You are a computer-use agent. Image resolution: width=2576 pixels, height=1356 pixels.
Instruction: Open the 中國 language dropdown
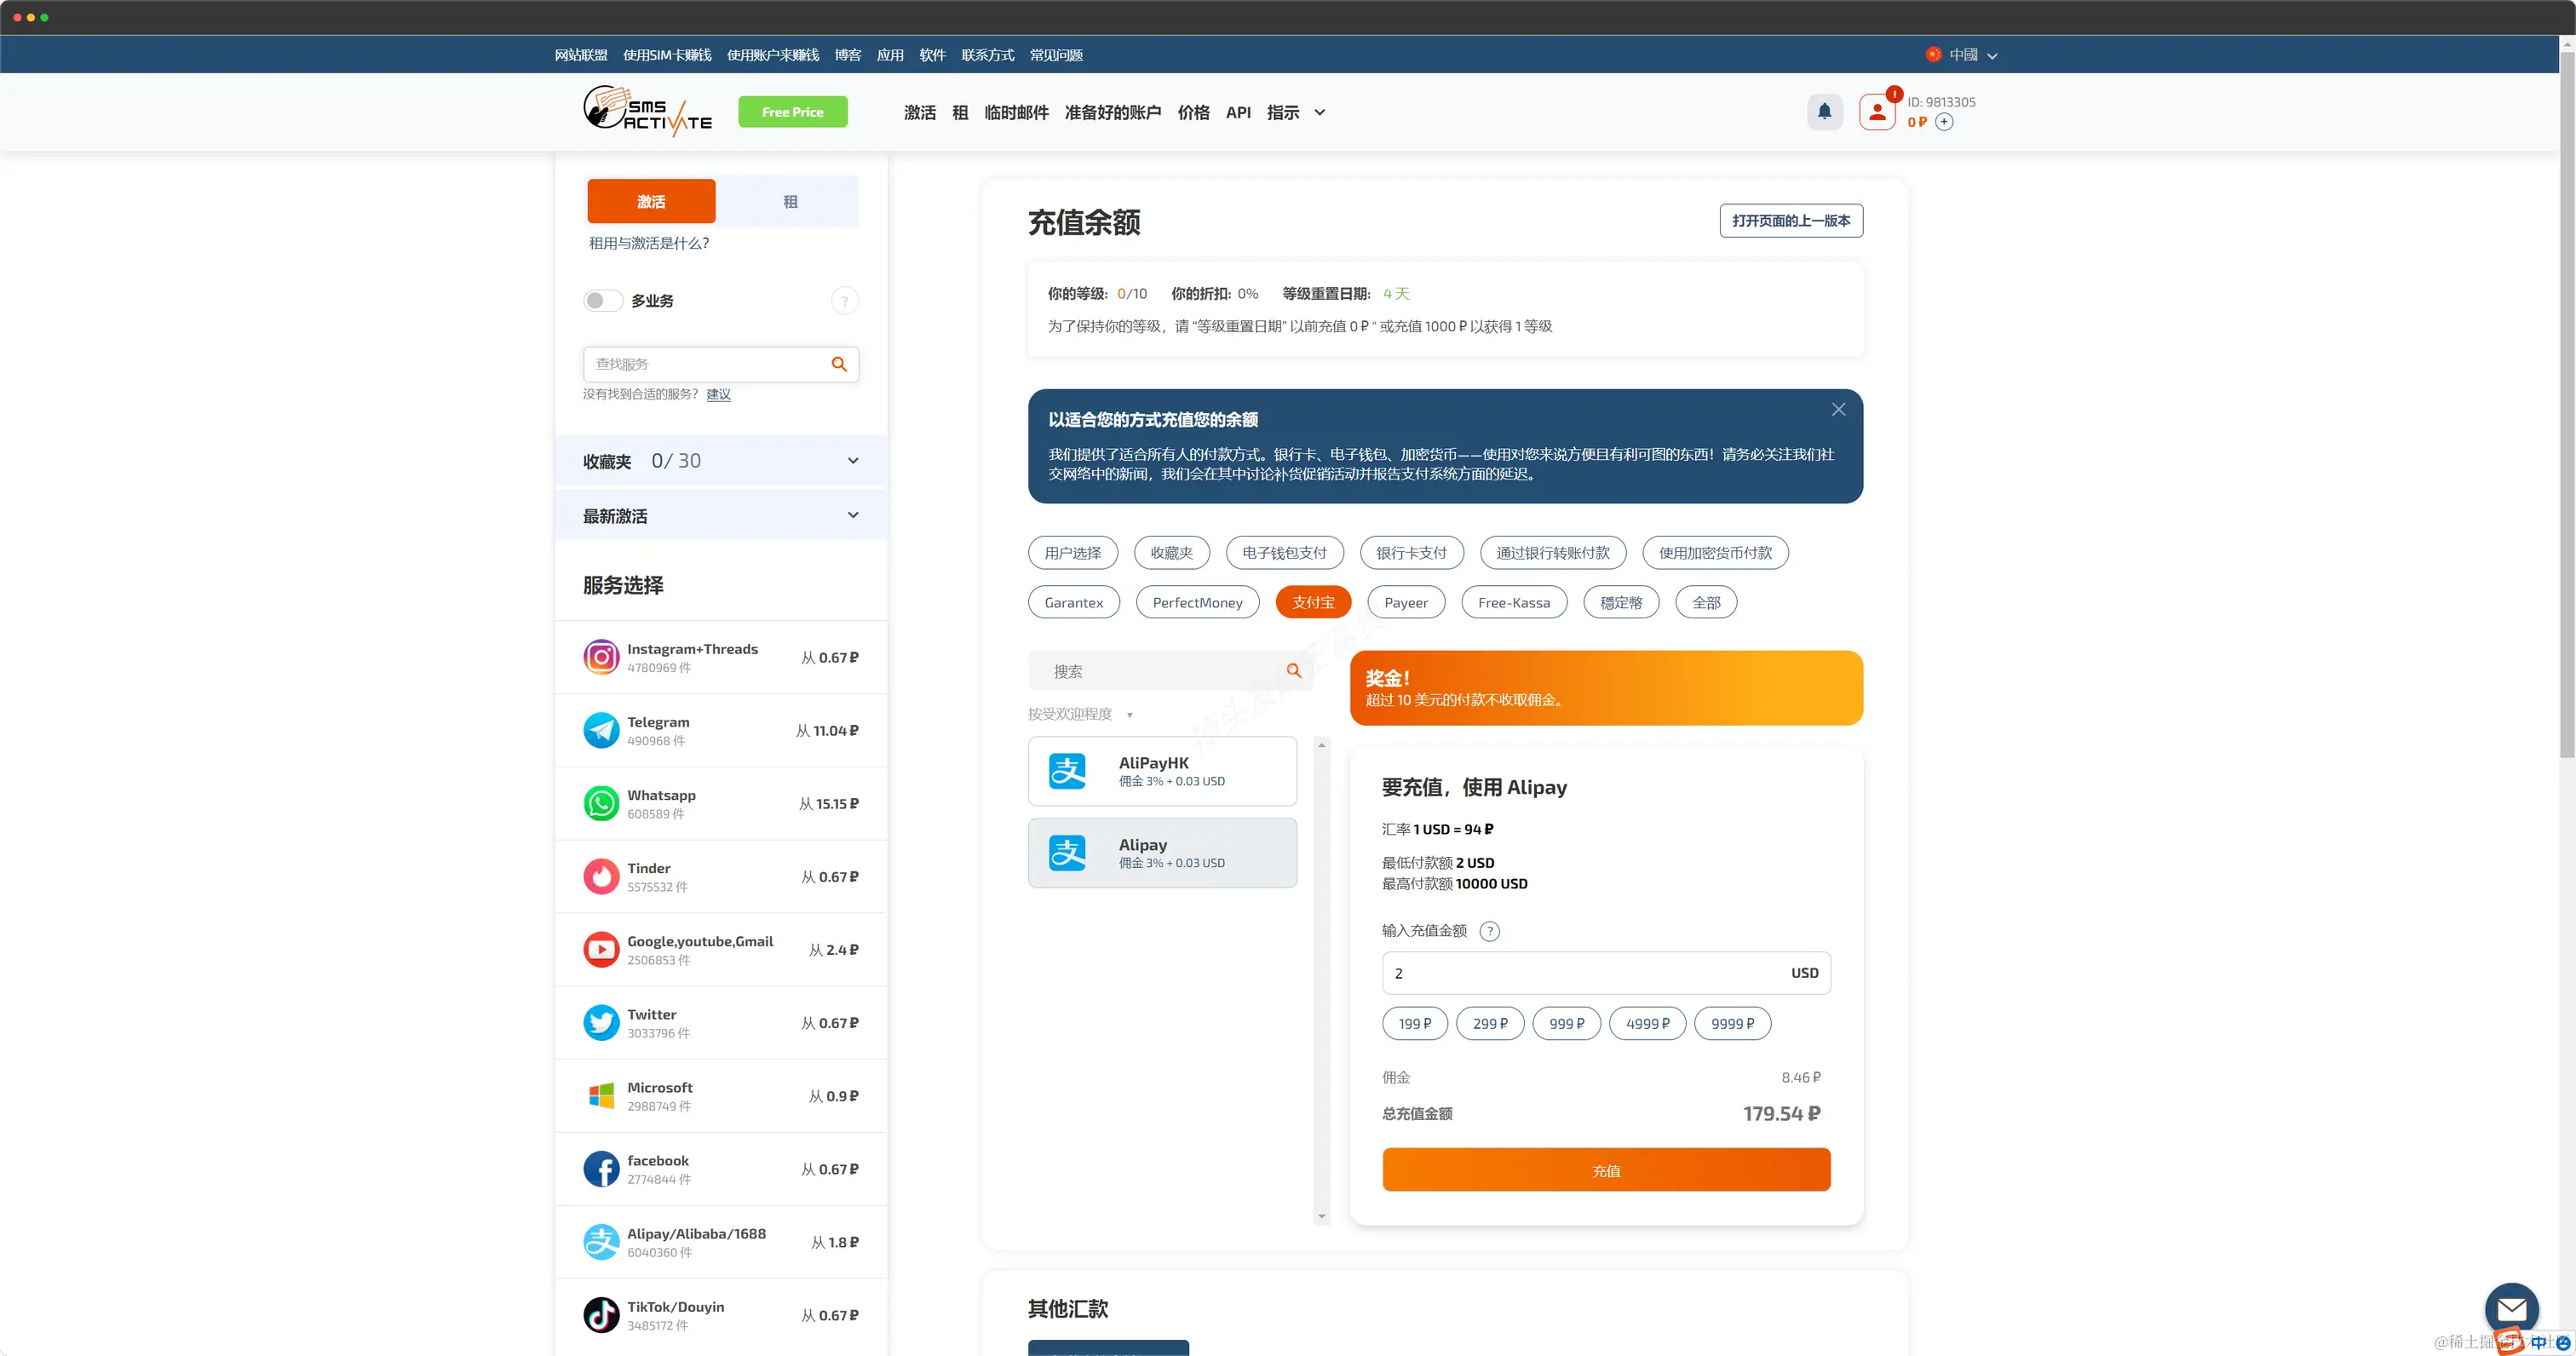coord(1962,55)
